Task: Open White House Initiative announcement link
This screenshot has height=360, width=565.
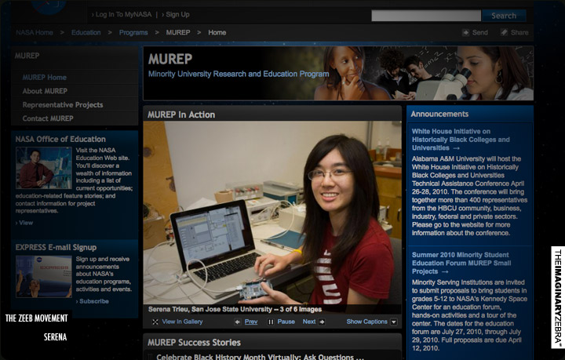Action: pyautogui.click(x=461, y=140)
